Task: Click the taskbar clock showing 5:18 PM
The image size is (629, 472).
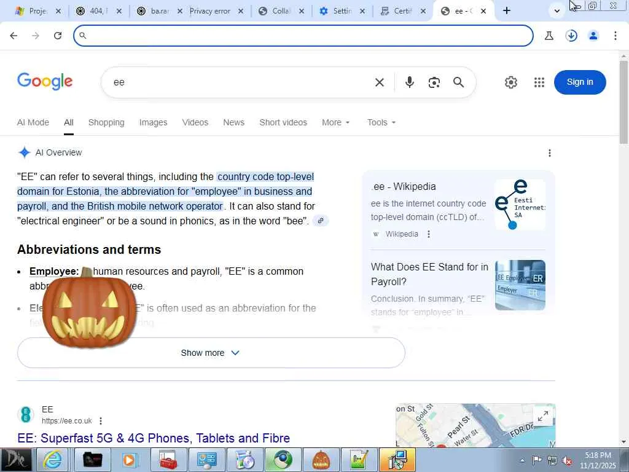Action: [598, 460]
